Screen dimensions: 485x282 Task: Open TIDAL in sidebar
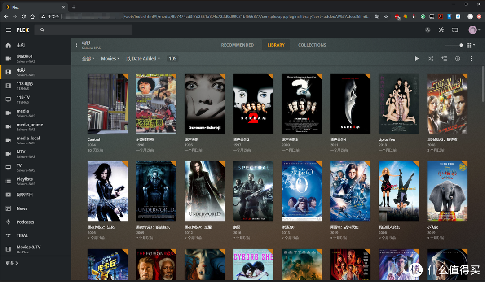[35, 235]
